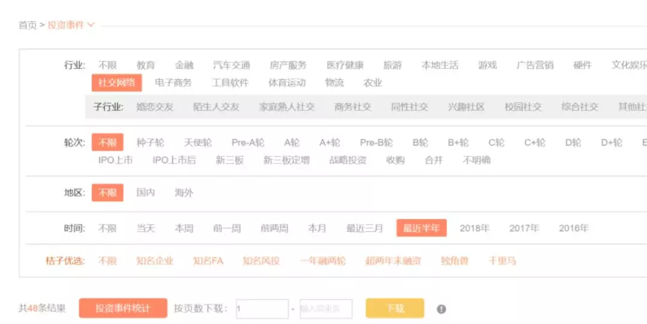Select sub-industry 婚恋交友
647x324 pixels.
(155, 107)
